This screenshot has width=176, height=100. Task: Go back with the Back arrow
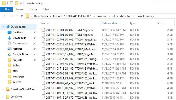click(5, 16)
